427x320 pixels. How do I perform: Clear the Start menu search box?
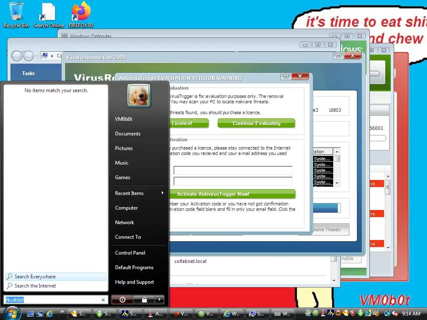point(103,300)
